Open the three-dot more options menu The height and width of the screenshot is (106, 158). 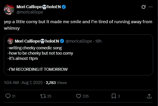coord(150,7)
